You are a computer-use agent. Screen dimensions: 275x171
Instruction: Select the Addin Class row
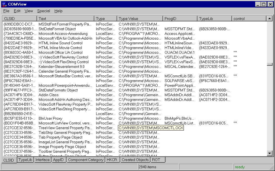coord(135,95)
